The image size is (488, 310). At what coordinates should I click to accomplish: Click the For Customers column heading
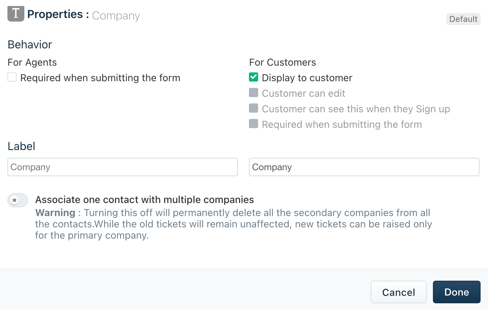click(282, 62)
